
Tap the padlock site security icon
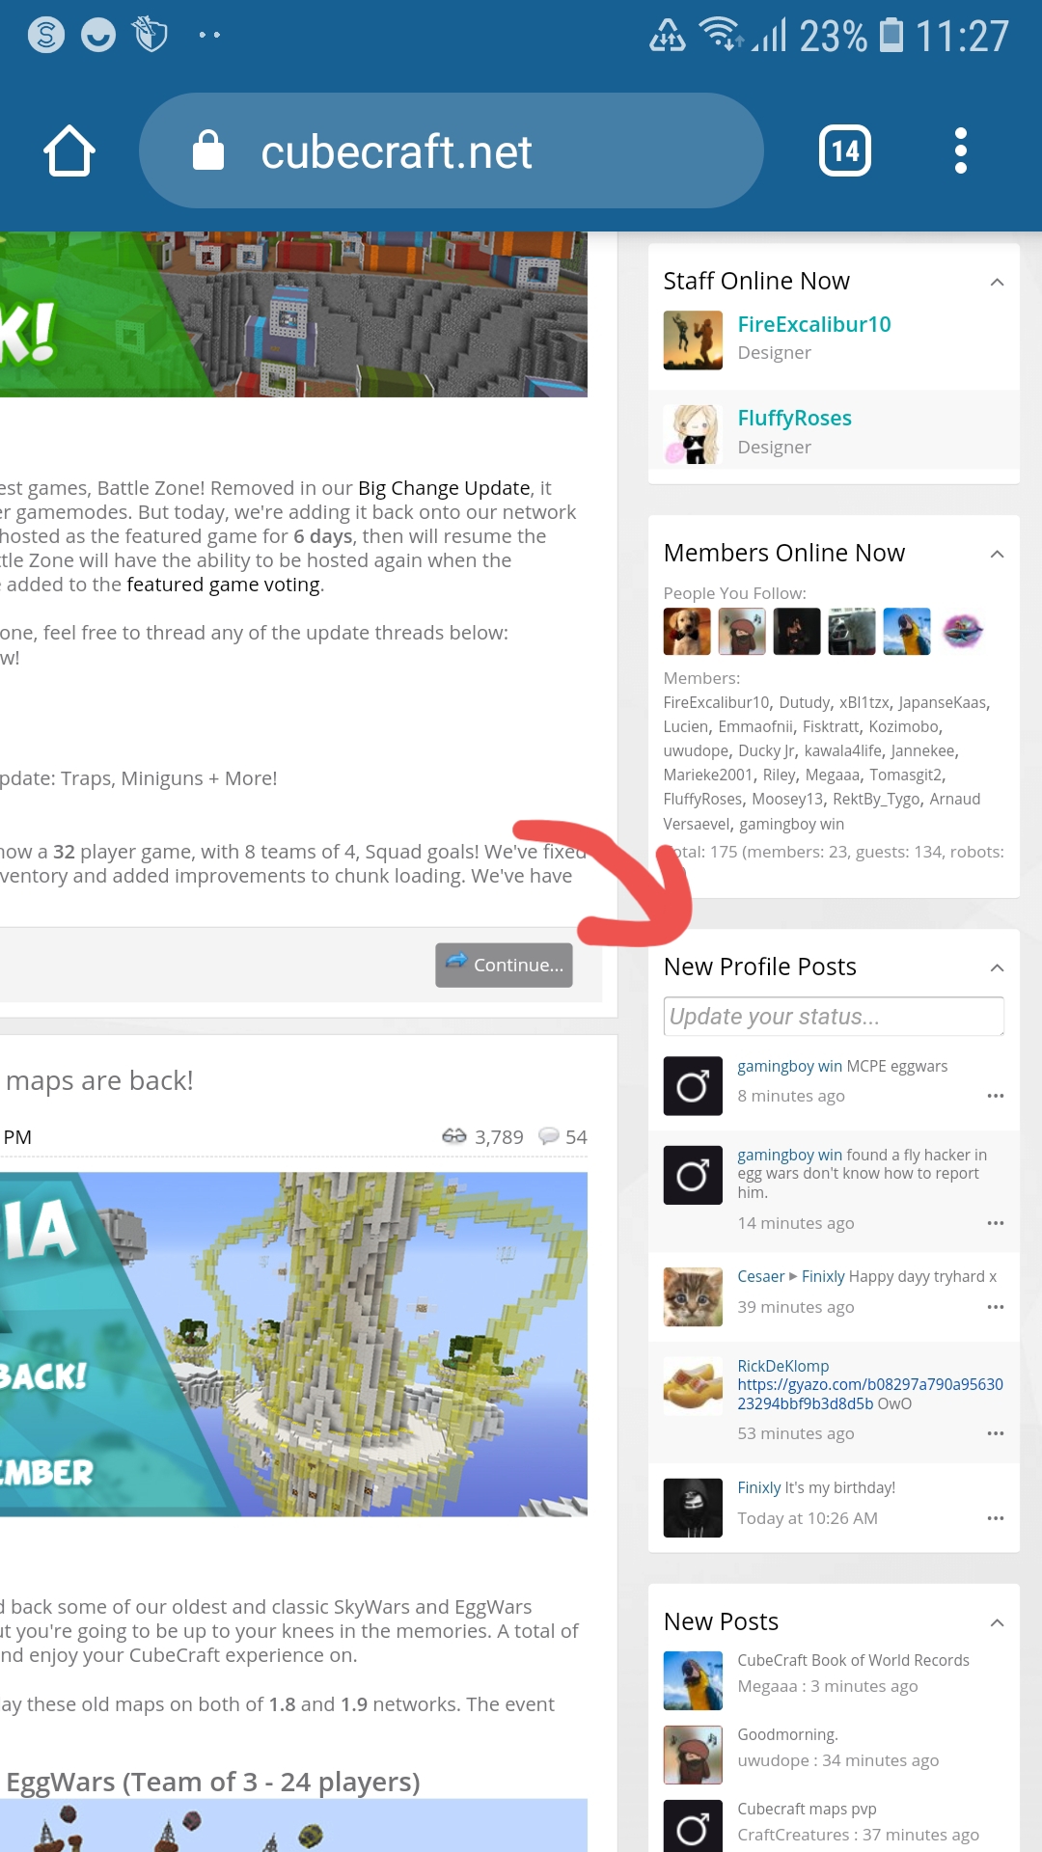click(207, 150)
